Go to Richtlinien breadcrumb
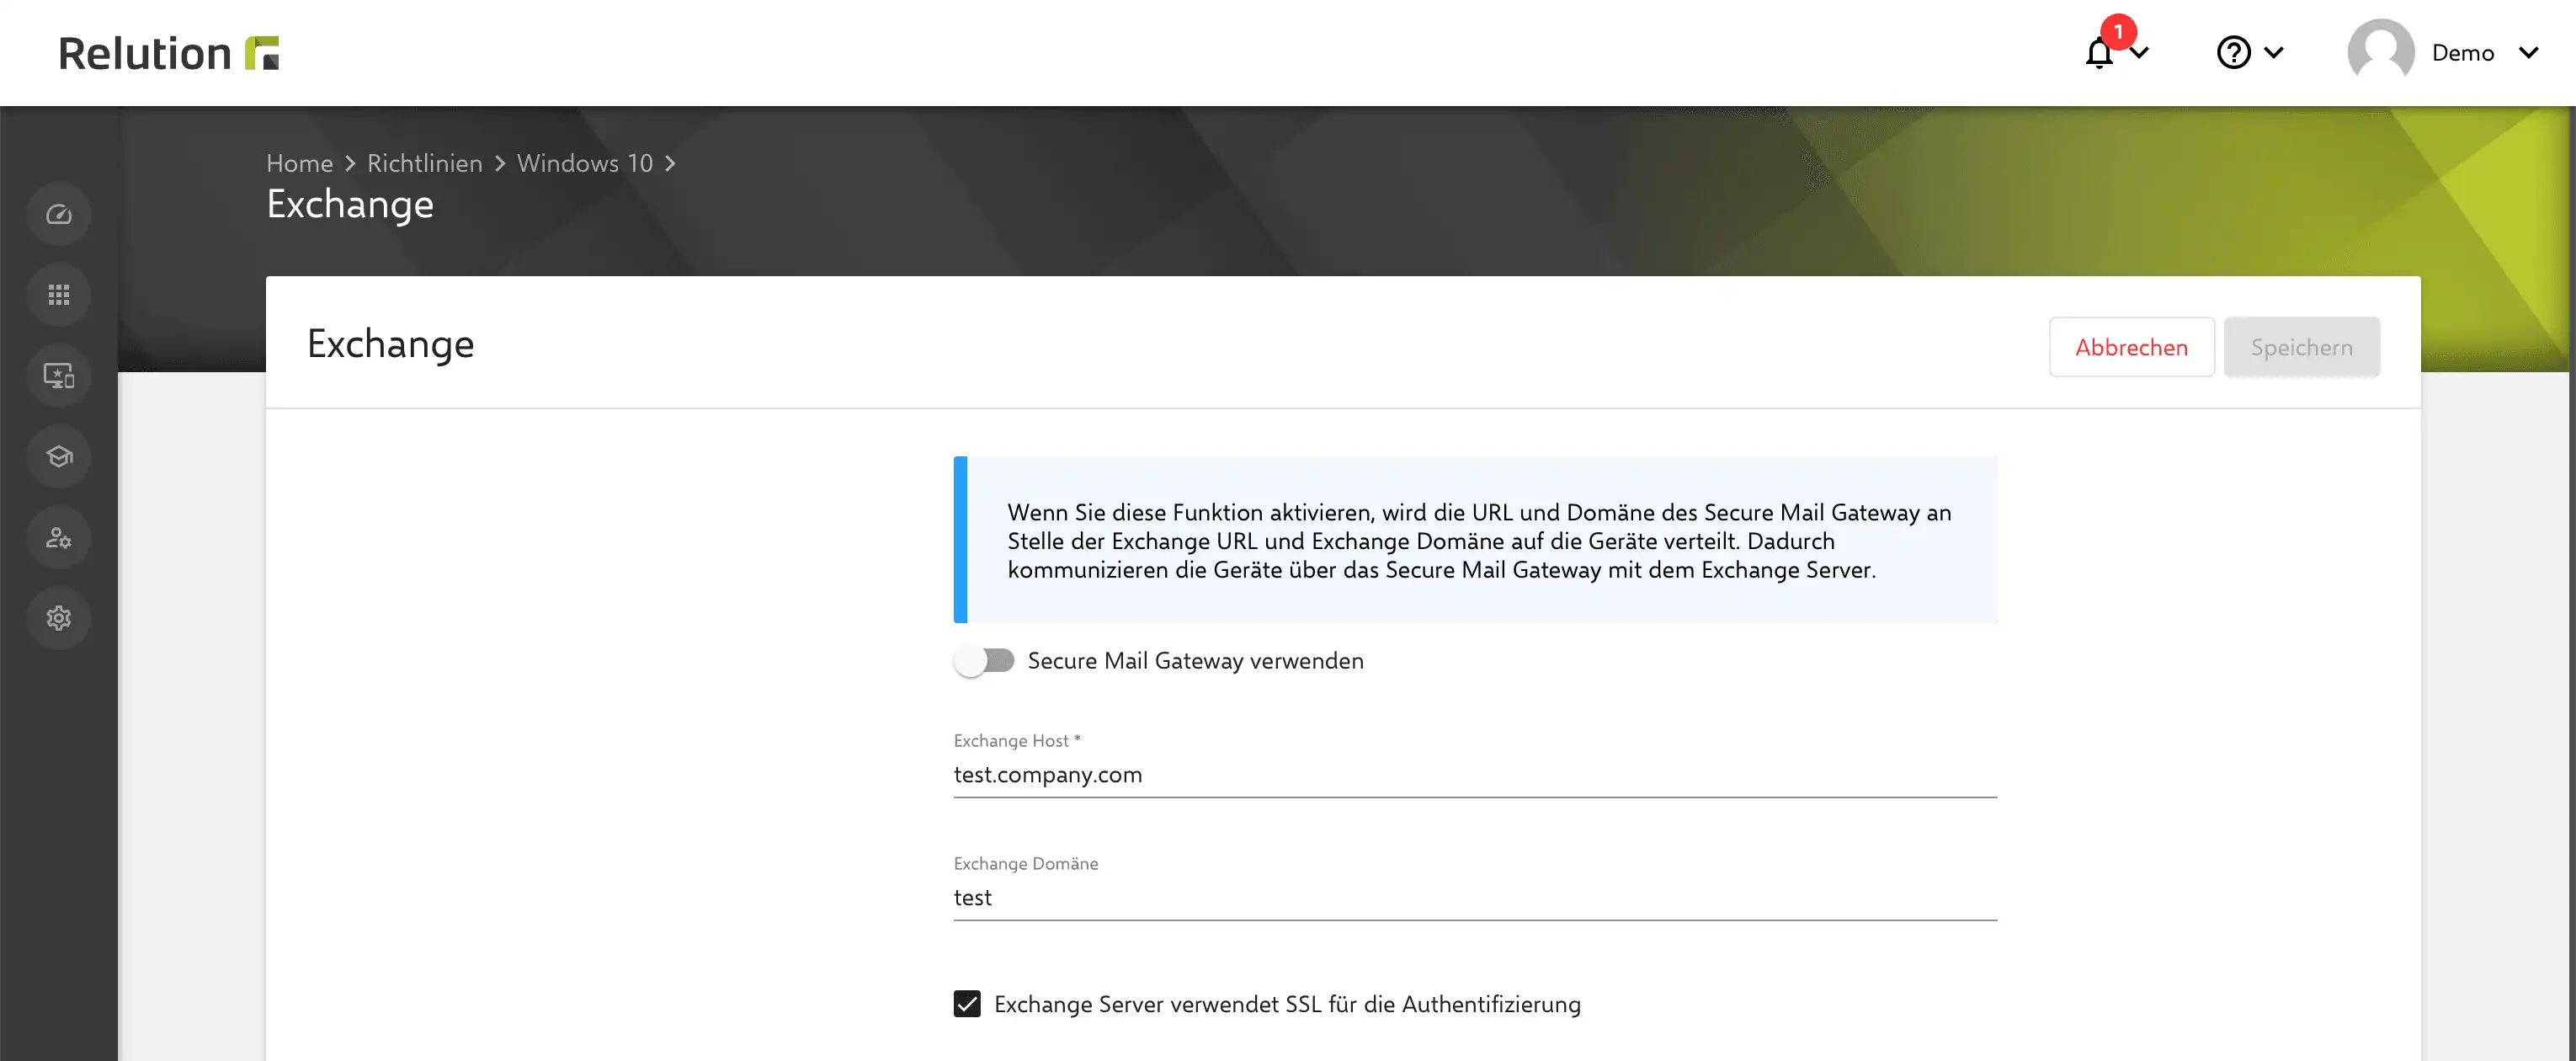This screenshot has height=1061, width=2576. click(424, 163)
